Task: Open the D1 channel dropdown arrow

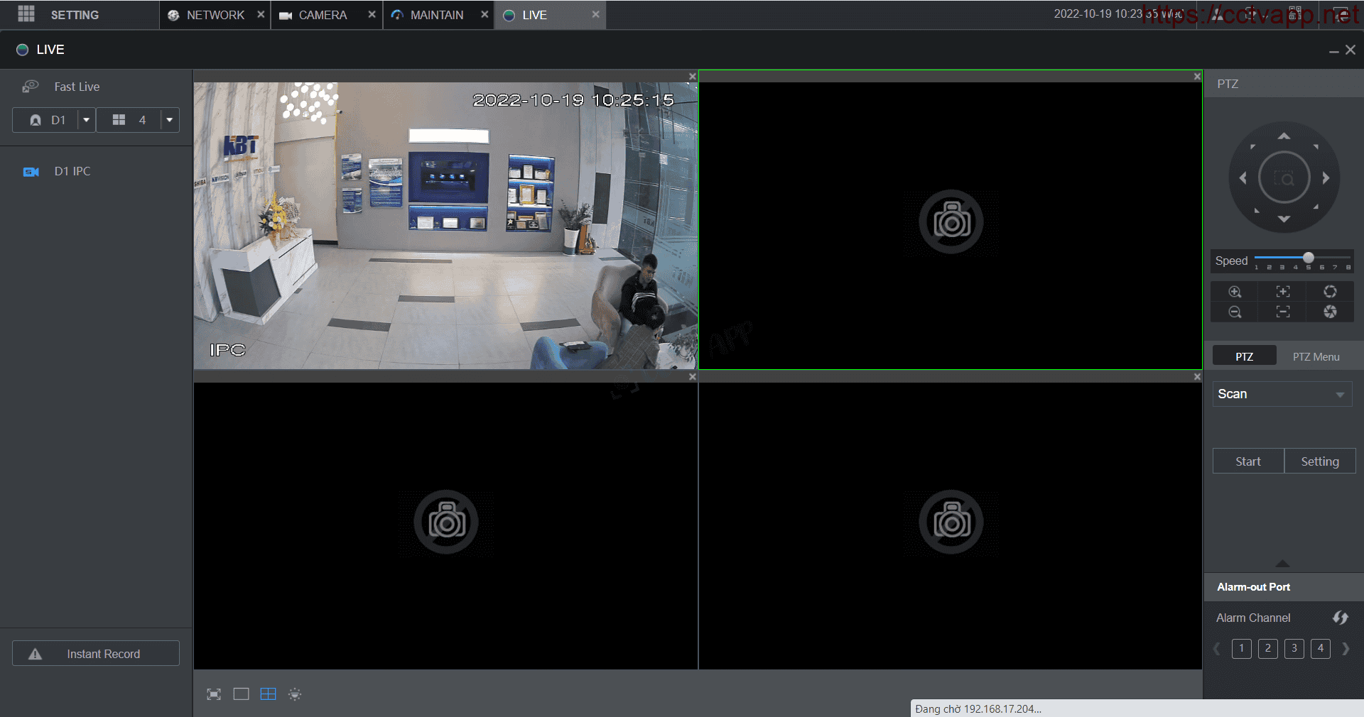Action: [86, 120]
